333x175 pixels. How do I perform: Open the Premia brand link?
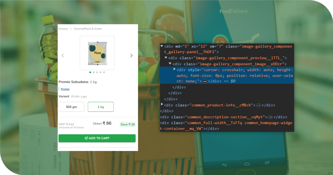coord(65,89)
